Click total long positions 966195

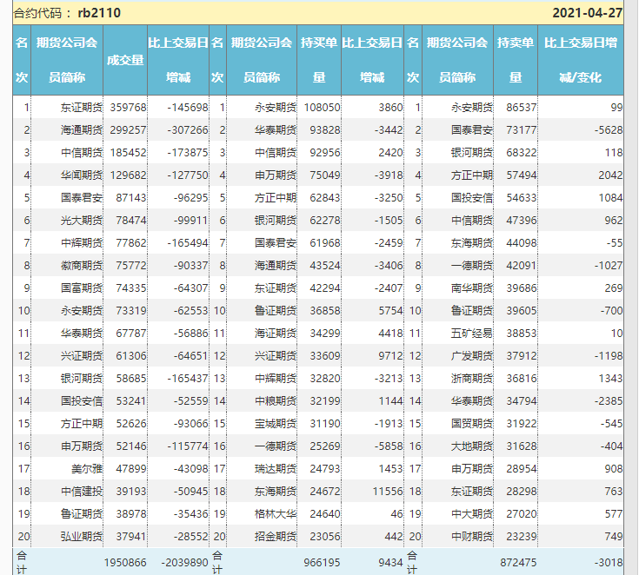[322, 563]
